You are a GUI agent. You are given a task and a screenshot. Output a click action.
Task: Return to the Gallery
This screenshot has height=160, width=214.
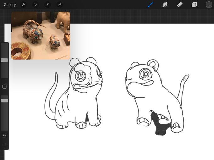pos(10,5)
